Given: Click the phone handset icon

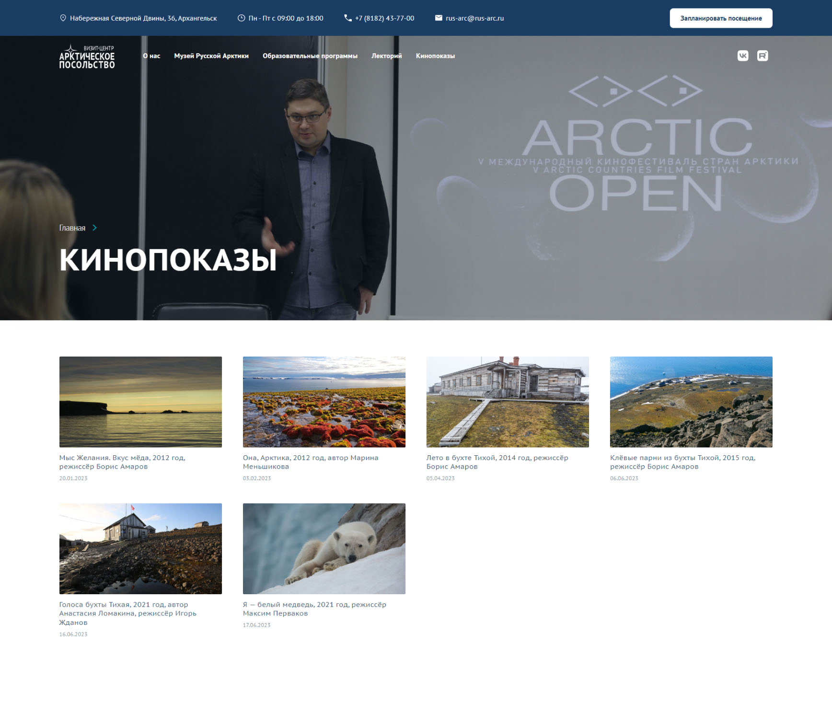Looking at the screenshot, I should [347, 18].
